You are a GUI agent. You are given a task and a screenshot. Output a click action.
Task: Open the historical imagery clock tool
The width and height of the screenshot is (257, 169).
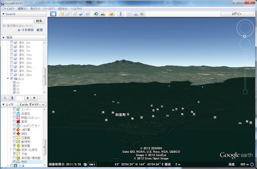[x=96, y=14]
